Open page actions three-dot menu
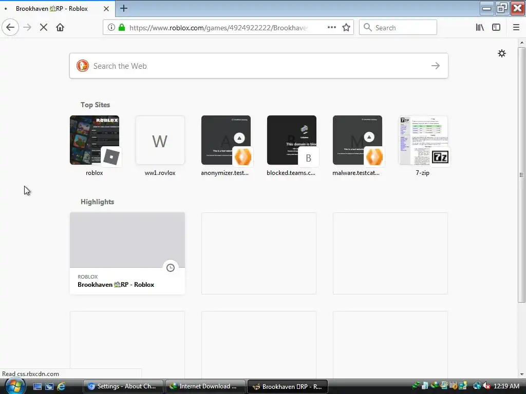The height and width of the screenshot is (394, 526). (332, 28)
